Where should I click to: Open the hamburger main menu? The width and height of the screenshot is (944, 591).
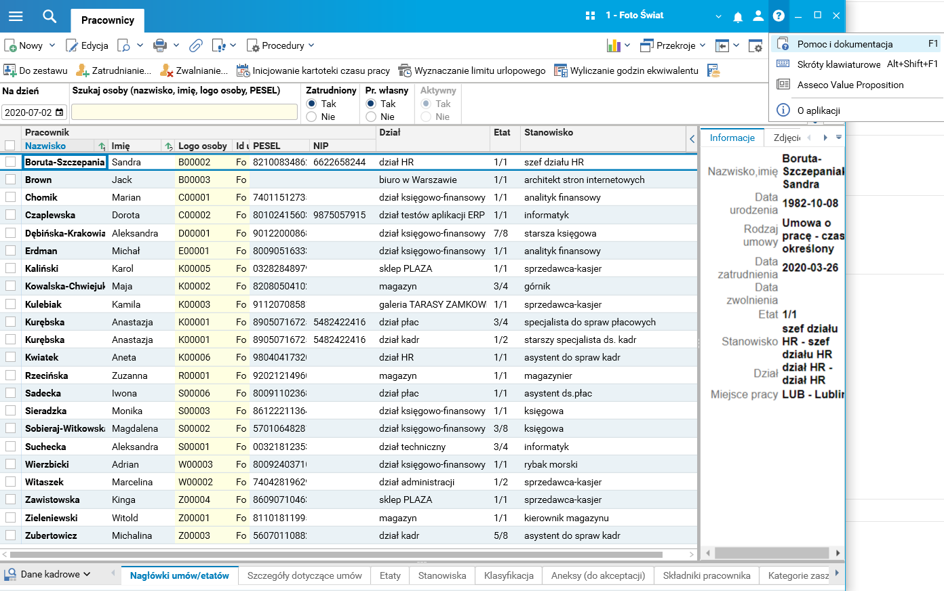tap(15, 16)
